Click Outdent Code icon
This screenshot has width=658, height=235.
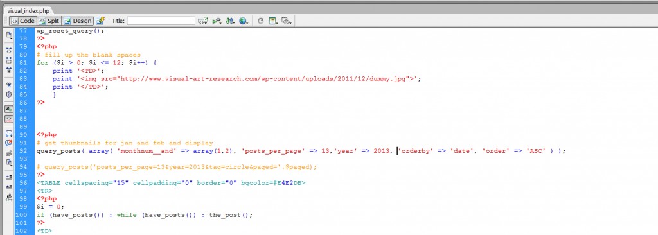click(9, 187)
